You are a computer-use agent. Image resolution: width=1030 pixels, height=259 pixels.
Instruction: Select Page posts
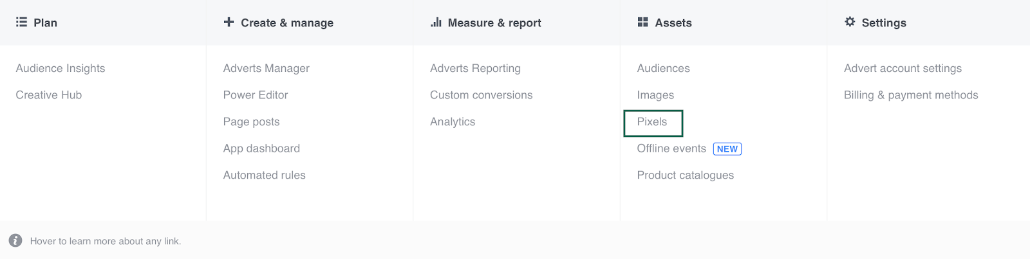pos(251,122)
